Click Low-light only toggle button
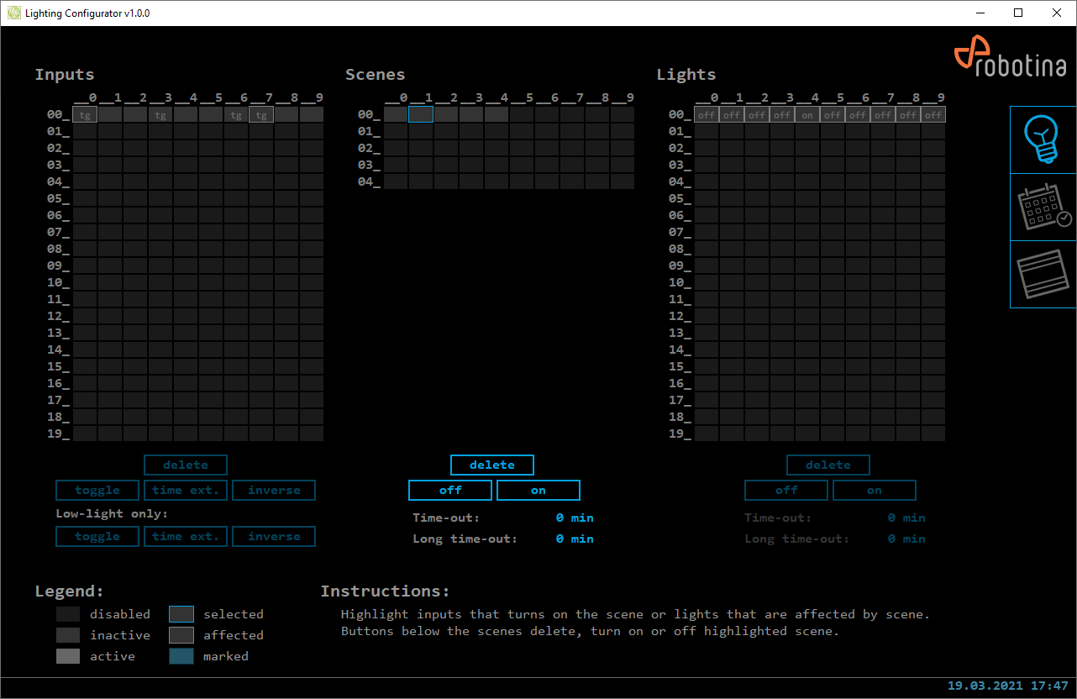This screenshot has width=1077, height=699. point(97,537)
